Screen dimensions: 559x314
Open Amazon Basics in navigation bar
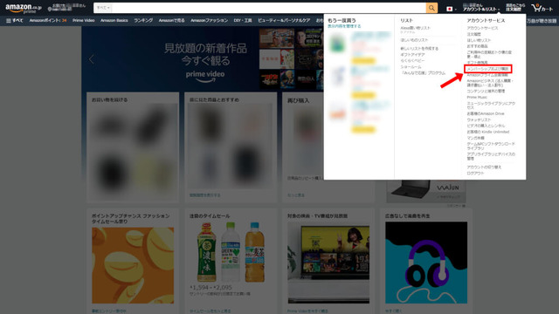point(114,21)
